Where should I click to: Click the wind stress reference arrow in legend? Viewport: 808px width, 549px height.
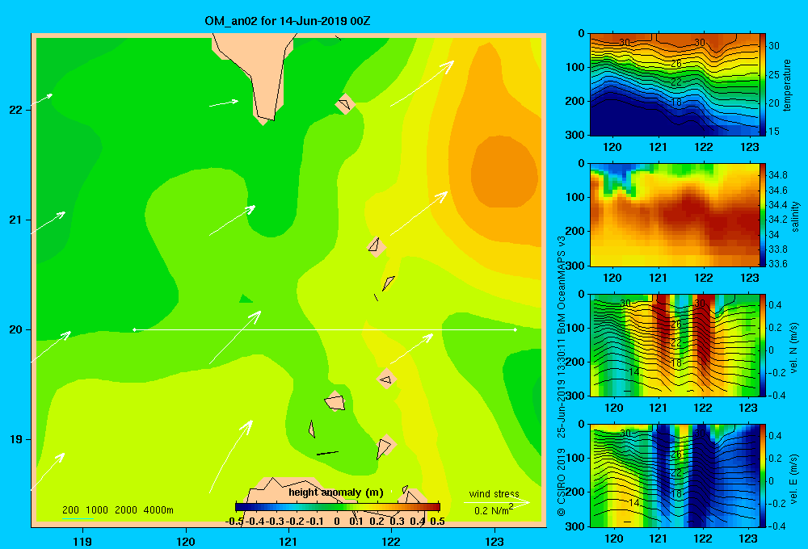click(497, 502)
